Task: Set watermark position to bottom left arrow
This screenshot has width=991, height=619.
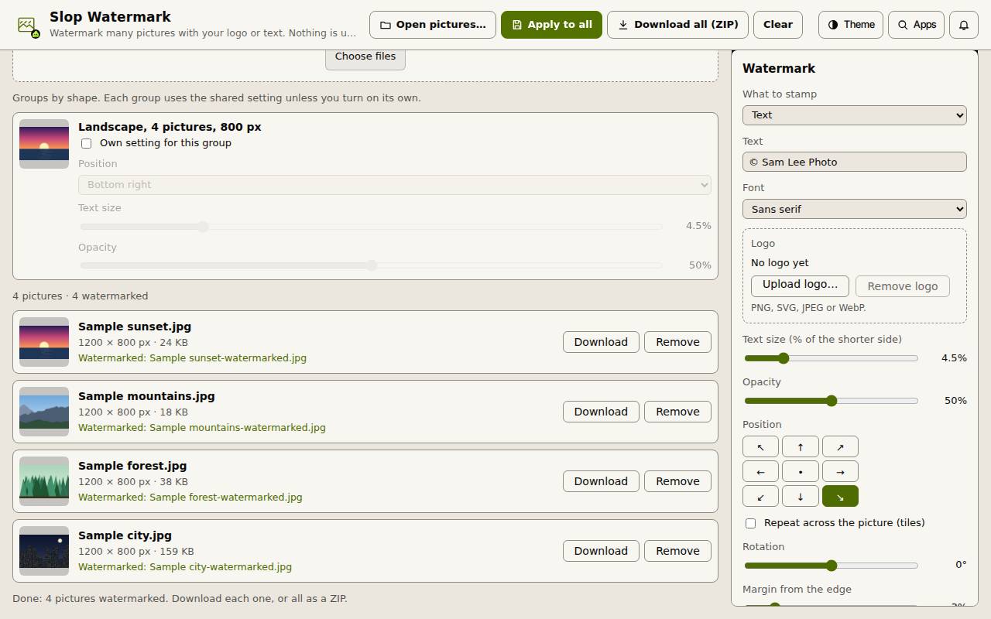Action: [x=761, y=496]
